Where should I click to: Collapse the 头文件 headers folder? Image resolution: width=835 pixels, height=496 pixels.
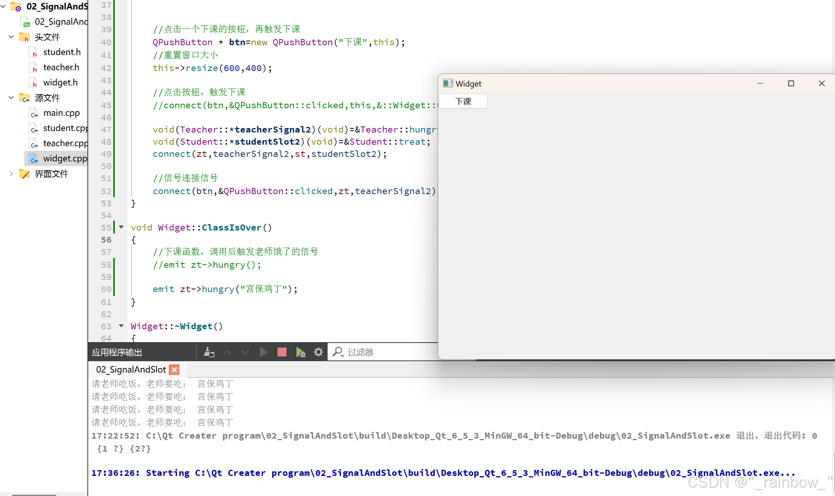[x=11, y=37]
